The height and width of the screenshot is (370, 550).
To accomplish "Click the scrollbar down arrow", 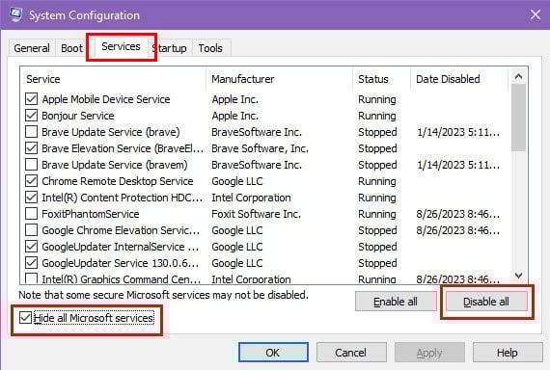I will tap(518, 276).
